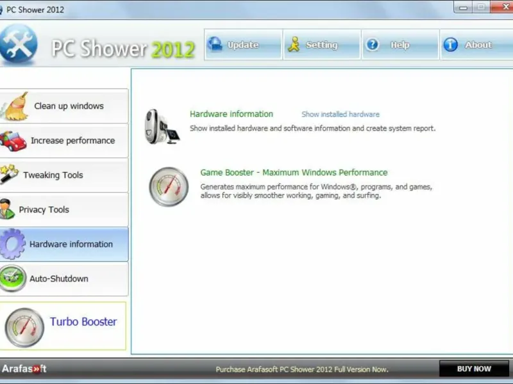513x384 pixels.
Task: Click 'Show installed hardware and software information' description
Action: (x=312, y=129)
